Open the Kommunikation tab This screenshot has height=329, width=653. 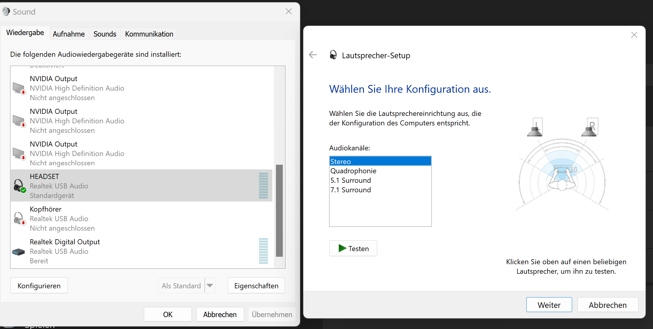pyautogui.click(x=149, y=34)
